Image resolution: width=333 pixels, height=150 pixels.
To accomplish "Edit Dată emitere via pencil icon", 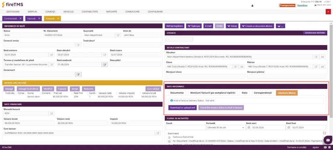I will click(x=51, y=55).
